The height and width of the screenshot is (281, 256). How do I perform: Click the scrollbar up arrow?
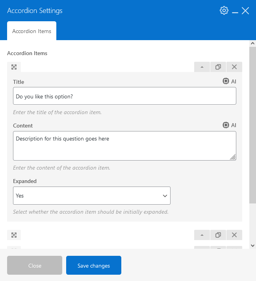point(252,43)
